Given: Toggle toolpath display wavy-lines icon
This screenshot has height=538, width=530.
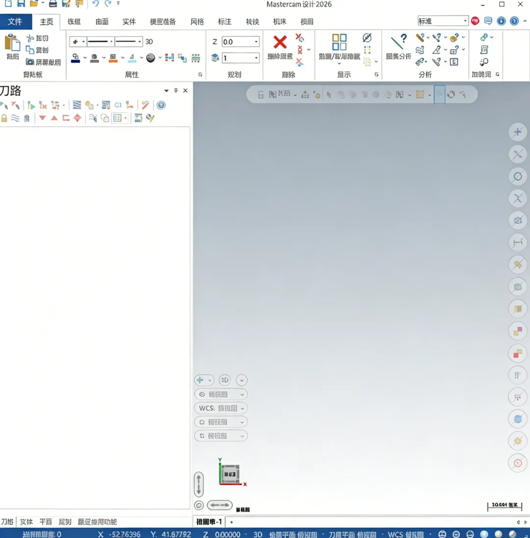Looking at the screenshot, I should point(15,118).
